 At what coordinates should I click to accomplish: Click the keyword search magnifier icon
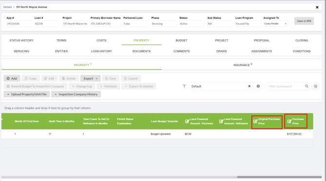(307, 86)
